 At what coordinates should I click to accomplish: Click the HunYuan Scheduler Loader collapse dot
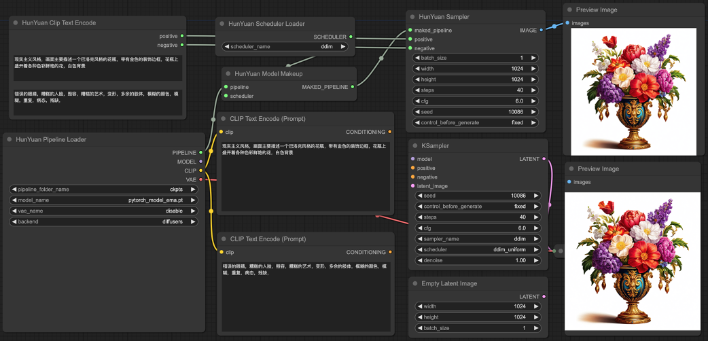pyautogui.click(x=221, y=24)
